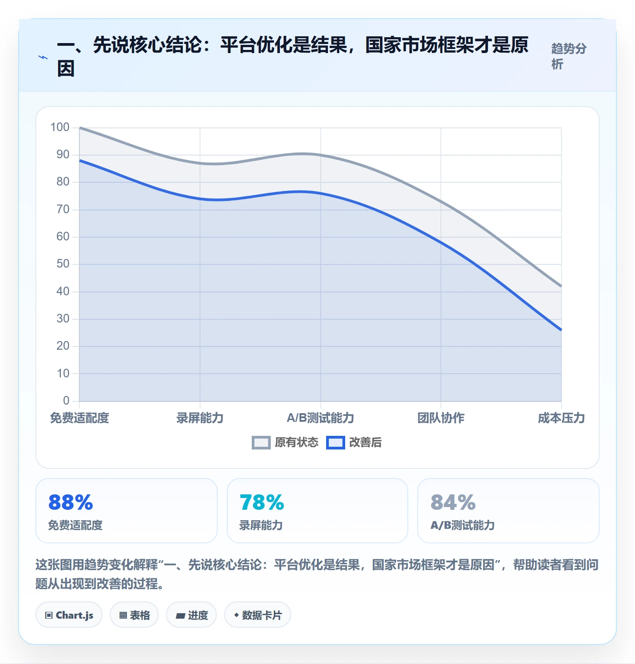This screenshot has height=664, width=635.
Task: Click the description paragraph starting with 这张图用趋势变化
Action: (317, 574)
